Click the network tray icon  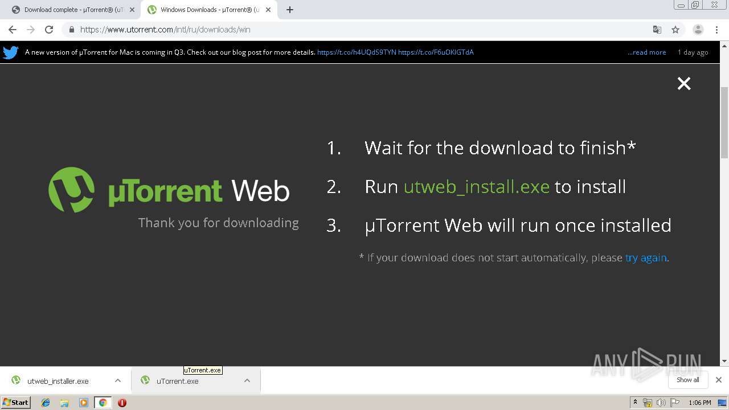click(x=648, y=403)
